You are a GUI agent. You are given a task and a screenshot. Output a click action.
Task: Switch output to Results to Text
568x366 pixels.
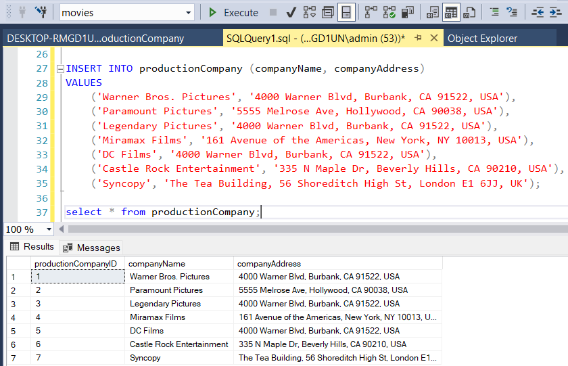pyautogui.click(x=433, y=12)
